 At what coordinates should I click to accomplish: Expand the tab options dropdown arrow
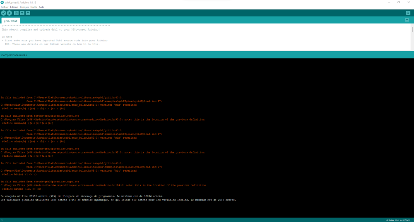point(407,20)
